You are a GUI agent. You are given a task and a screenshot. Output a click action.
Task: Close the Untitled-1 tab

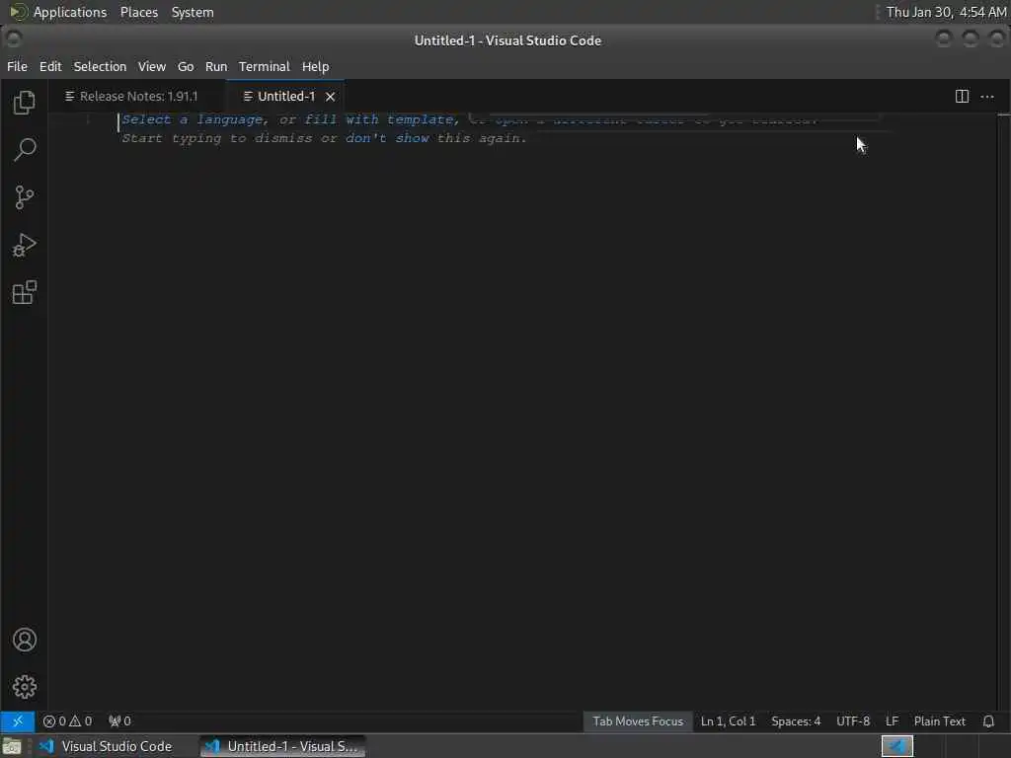point(330,97)
